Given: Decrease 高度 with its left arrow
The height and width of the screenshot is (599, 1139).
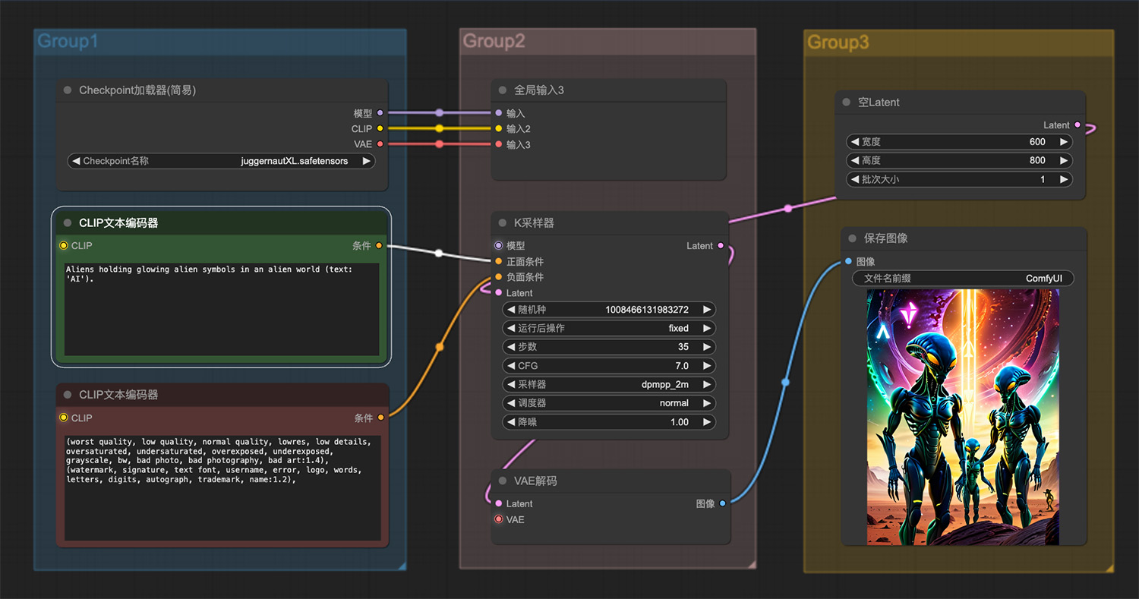Looking at the screenshot, I should coord(856,161).
